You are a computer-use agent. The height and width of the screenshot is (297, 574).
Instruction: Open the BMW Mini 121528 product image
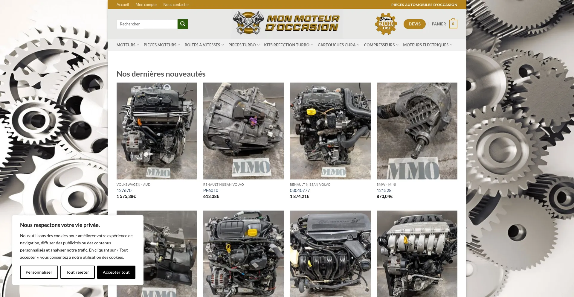point(417,131)
